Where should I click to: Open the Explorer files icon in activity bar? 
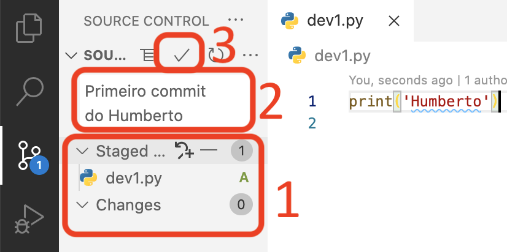29,28
